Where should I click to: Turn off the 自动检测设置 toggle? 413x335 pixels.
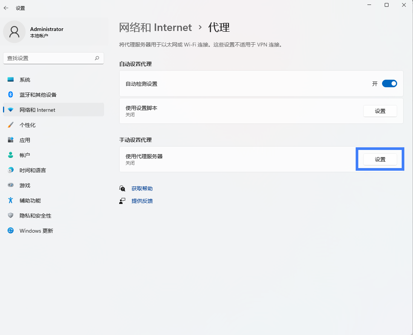[389, 83]
